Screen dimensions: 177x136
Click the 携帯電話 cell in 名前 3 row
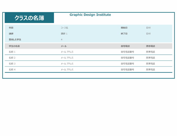[x=151, y=64]
